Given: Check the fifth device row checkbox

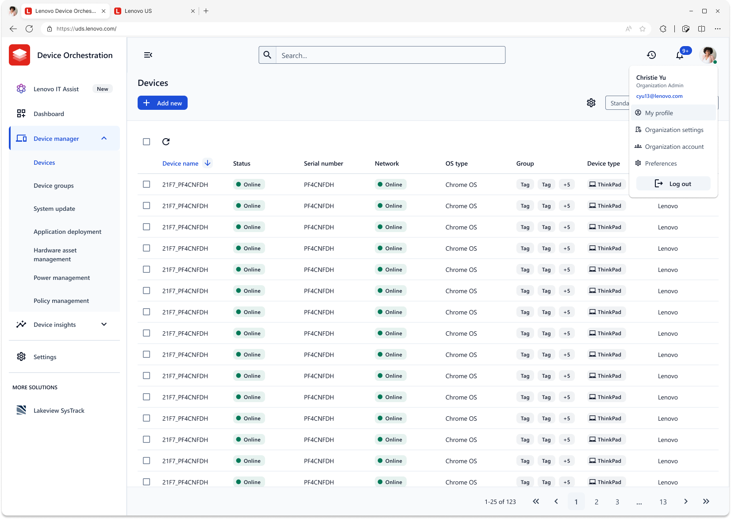Looking at the screenshot, I should tap(146, 269).
